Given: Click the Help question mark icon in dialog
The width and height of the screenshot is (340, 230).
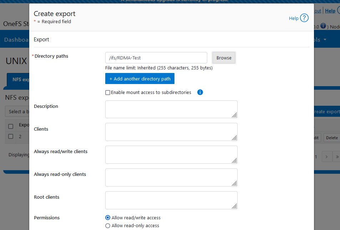Looking at the screenshot, I should click(304, 18).
